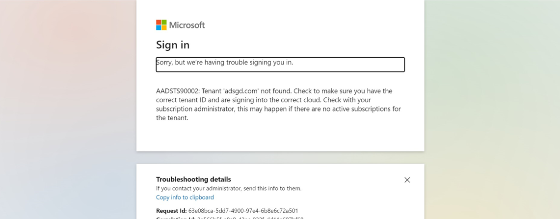560x220 pixels.
Task: Click the Microsoft wordmark text
Action: click(x=187, y=25)
